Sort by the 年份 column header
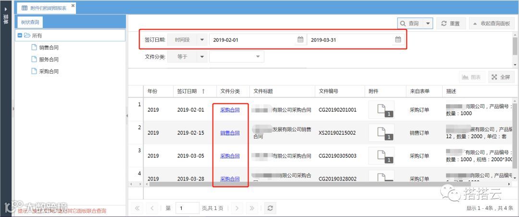 click(158, 91)
